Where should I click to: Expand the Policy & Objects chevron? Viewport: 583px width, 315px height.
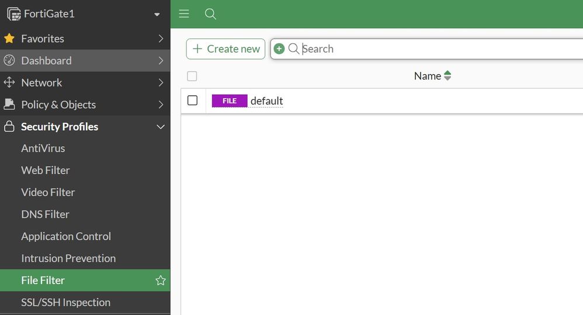click(x=161, y=105)
